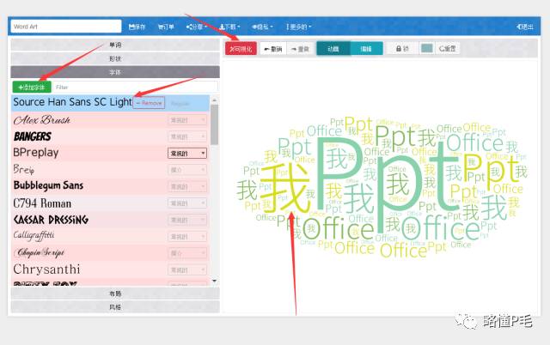Click the largest green Ppt word in cloud
This screenshot has width=550, height=345.
click(x=388, y=184)
